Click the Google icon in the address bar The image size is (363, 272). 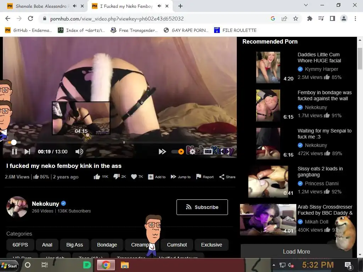[273, 18]
